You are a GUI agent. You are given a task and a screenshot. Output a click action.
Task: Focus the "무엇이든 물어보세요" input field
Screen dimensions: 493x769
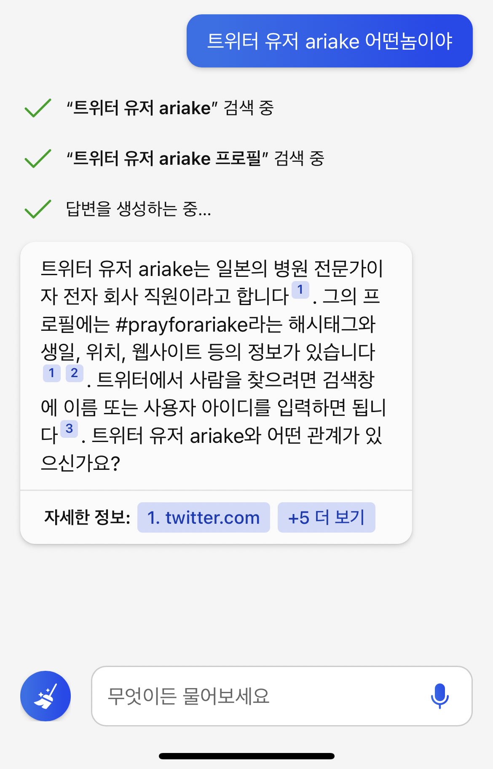[x=281, y=696]
